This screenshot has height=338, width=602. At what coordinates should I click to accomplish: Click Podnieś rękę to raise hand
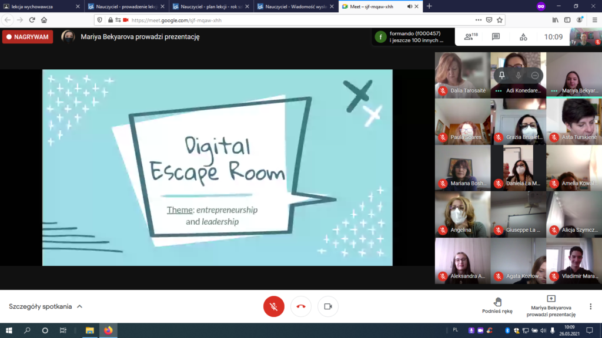click(497, 305)
